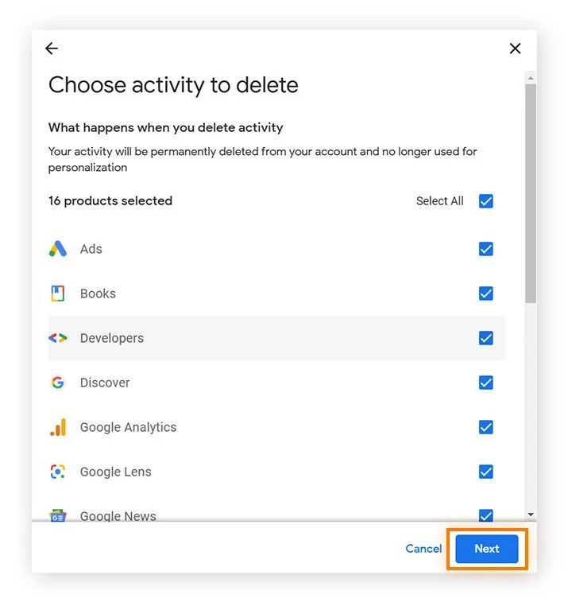Viewport: 568px width, 606px height.
Task: Close the dialog with the X
Action: click(x=516, y=49)
